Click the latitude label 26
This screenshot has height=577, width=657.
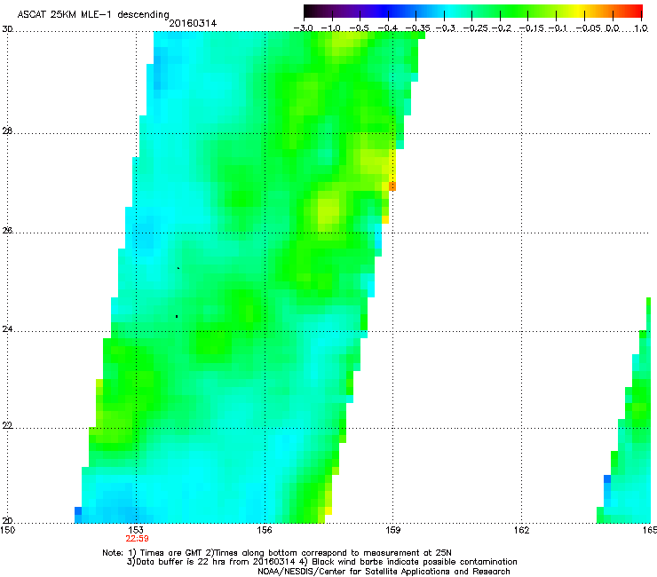point(7,231)
